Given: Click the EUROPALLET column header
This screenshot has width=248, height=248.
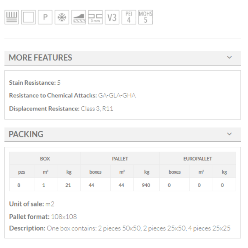Looking at the screenshot, I should pyautogui.click(x=198, y=159).
